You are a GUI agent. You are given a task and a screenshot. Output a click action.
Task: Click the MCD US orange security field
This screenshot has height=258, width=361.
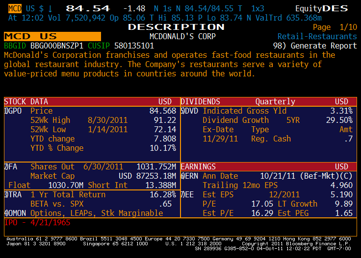[52, 36]
